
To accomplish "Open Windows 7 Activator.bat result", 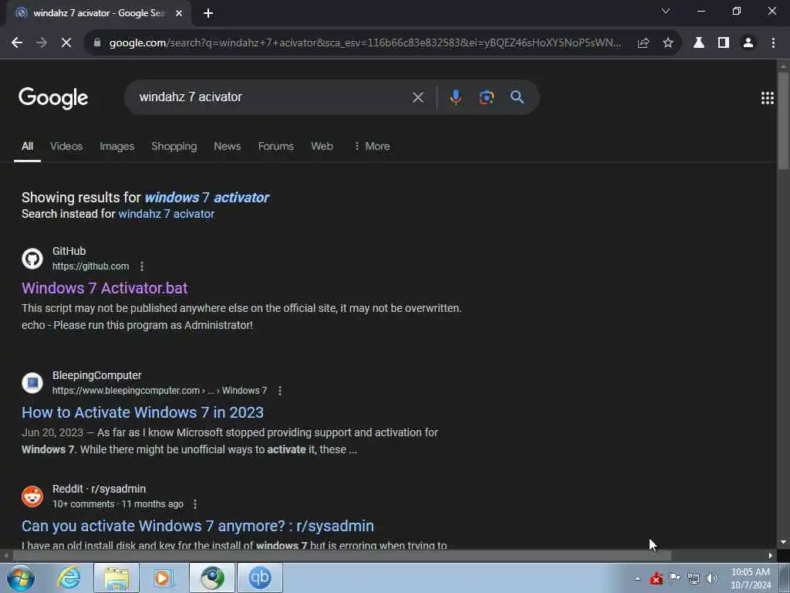I will click(104, 288).
